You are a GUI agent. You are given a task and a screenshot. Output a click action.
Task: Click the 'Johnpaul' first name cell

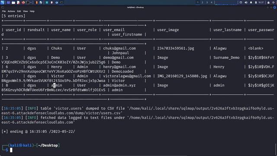click(120, 53)
